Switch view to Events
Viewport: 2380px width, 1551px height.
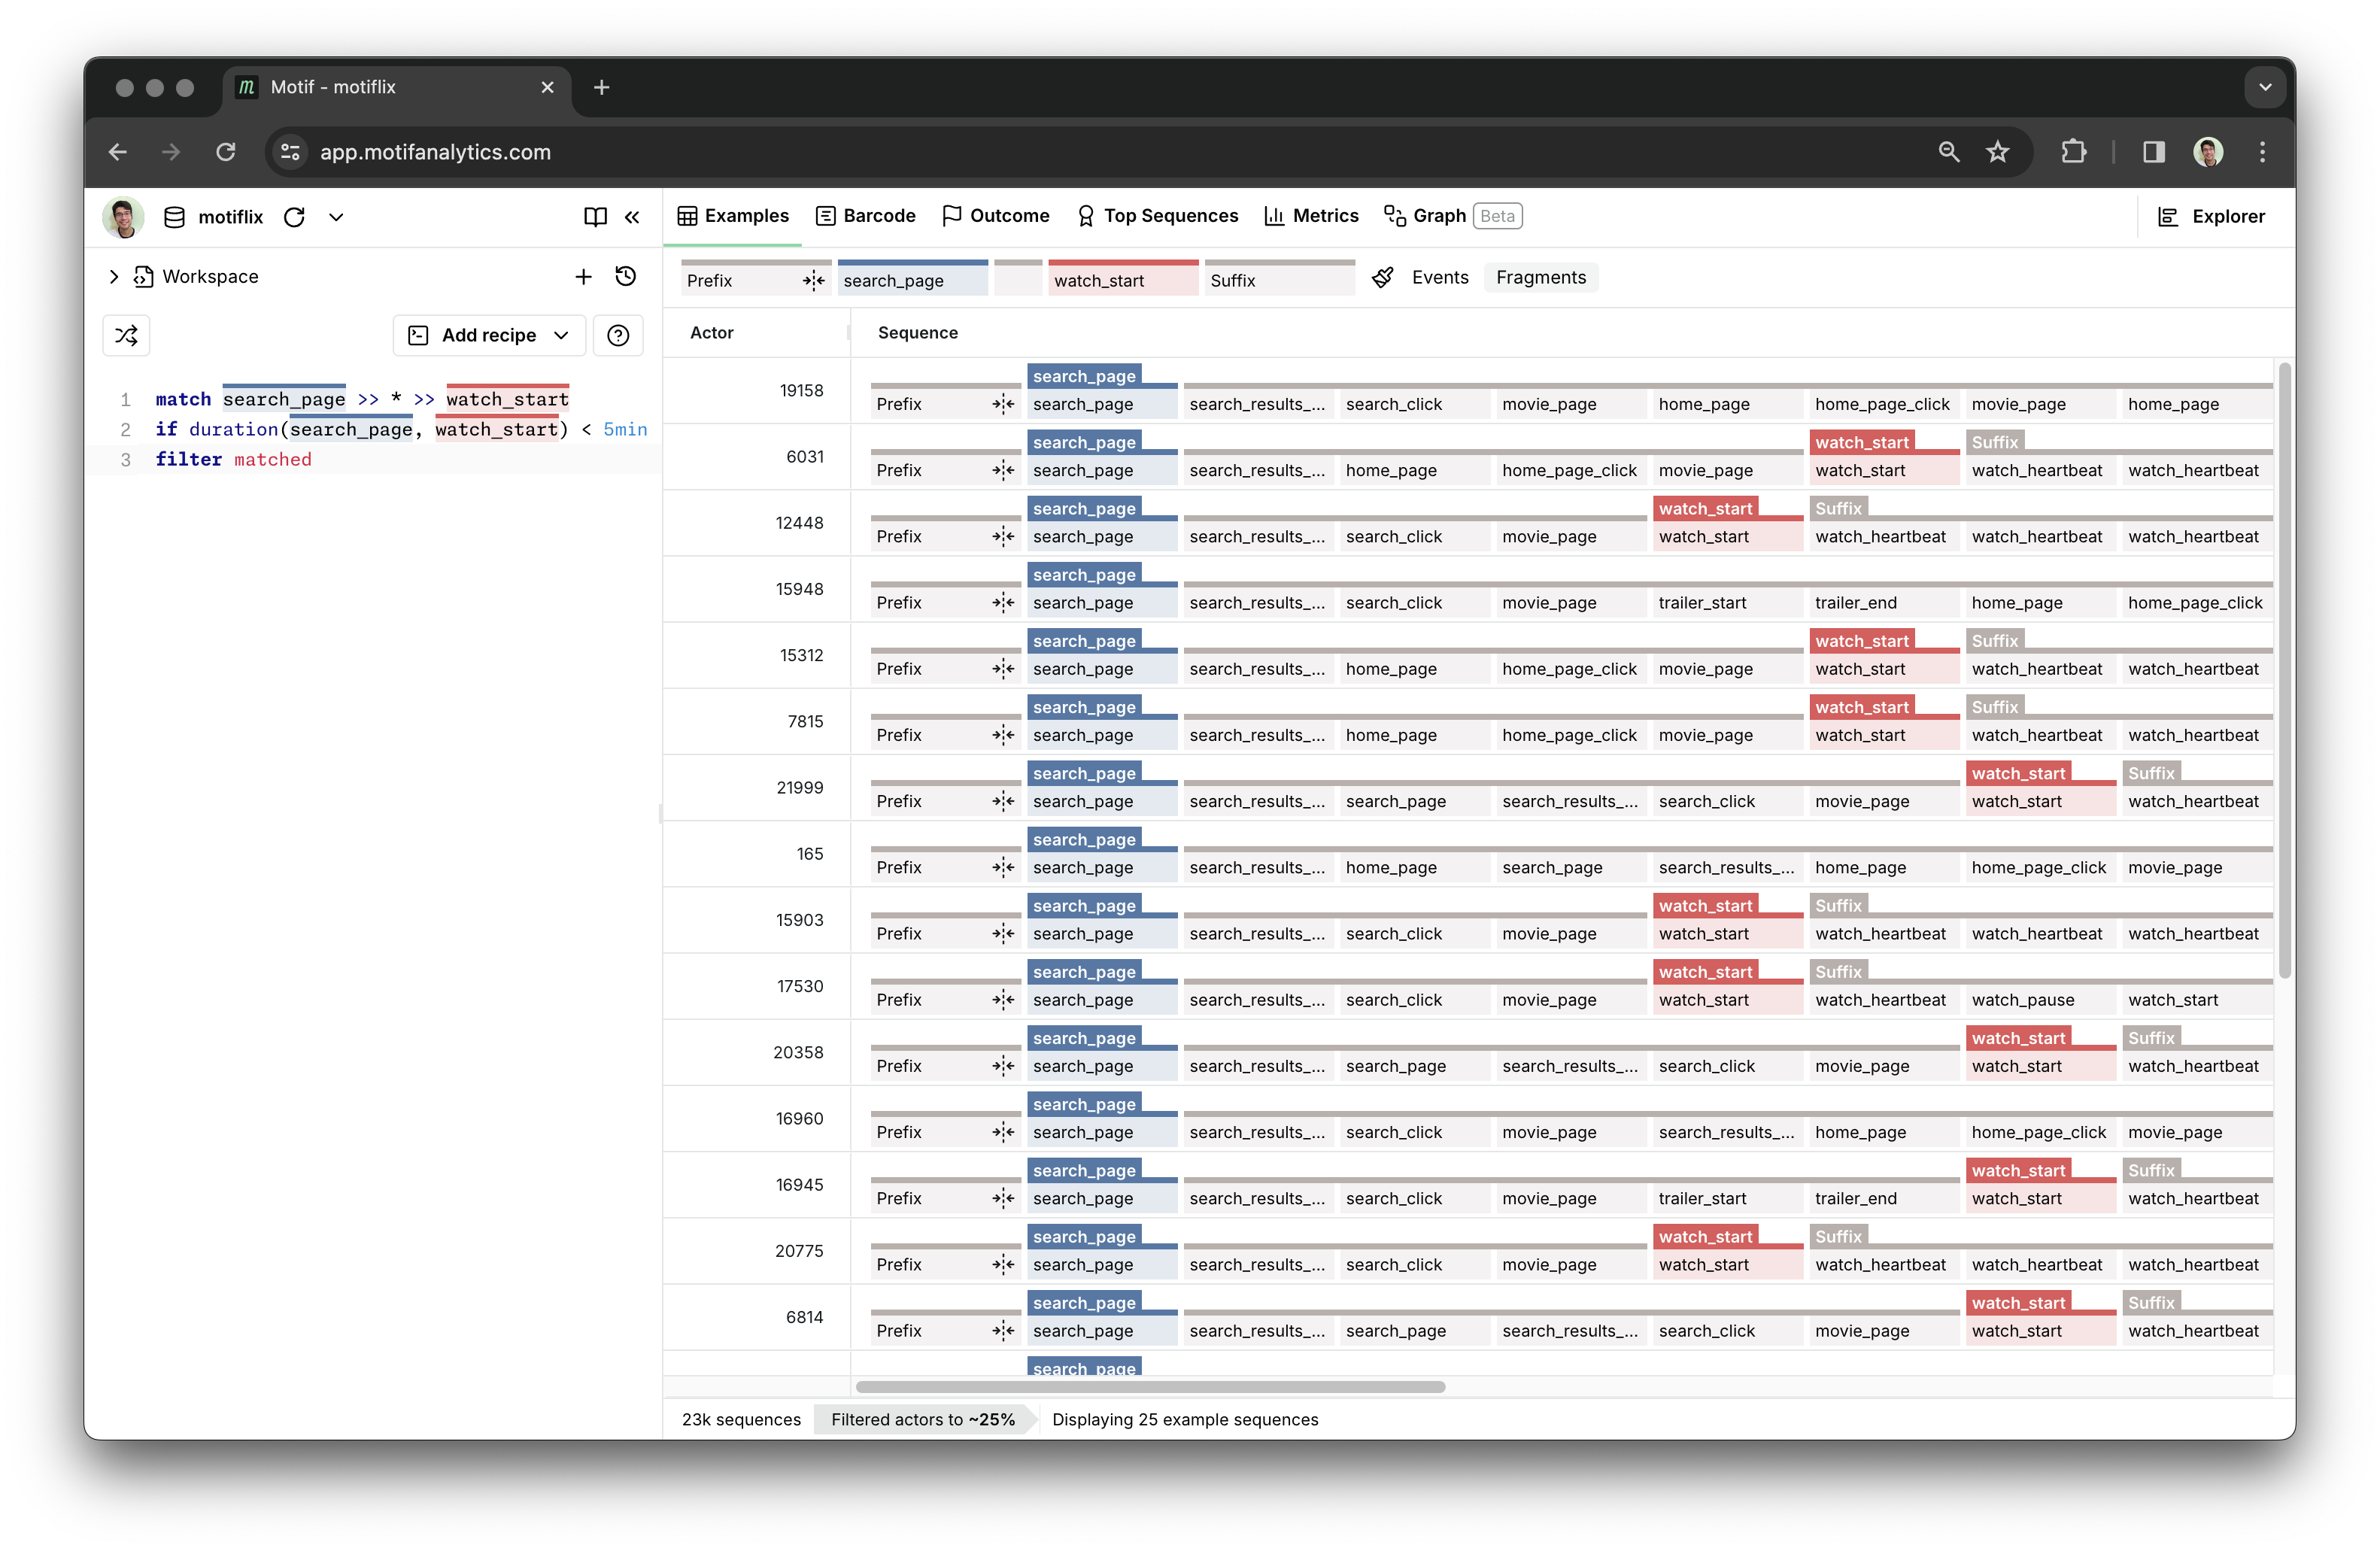click(1439, 277)
